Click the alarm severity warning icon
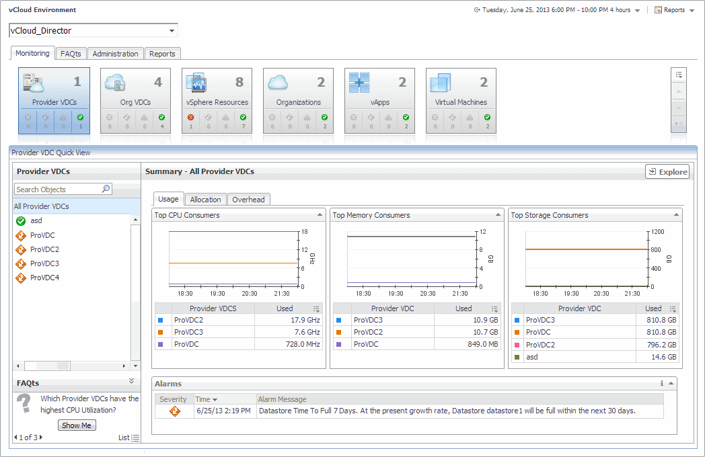705x457 pixels. point(175,411)
